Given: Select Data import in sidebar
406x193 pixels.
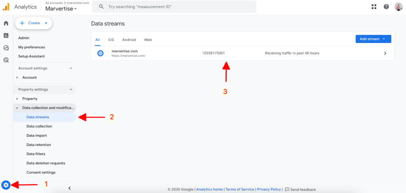Looking at the screenshot, I should tap(36, 136).
